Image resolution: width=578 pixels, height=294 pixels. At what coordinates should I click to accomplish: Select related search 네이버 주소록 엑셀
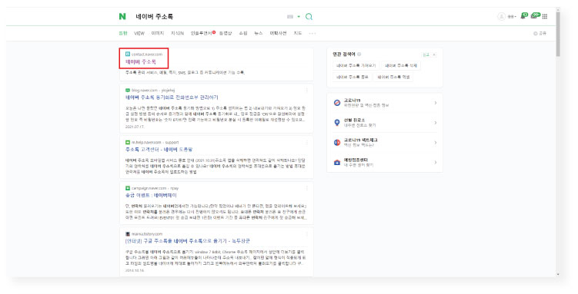[x=393, y=77]
